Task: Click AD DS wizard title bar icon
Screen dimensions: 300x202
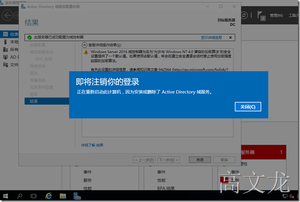Action: coord(23,7)
